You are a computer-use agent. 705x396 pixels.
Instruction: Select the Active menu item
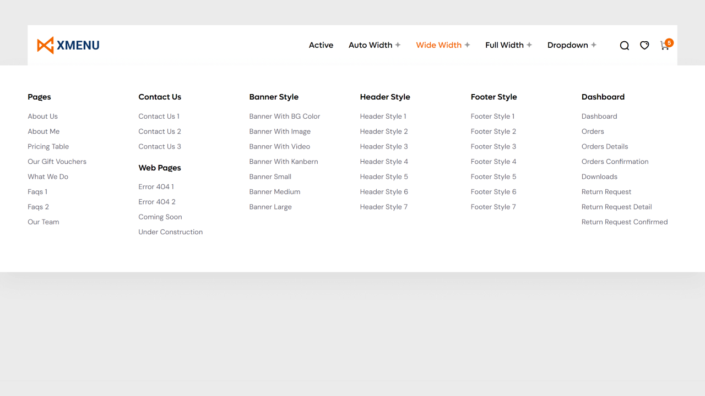pos(321,45)
